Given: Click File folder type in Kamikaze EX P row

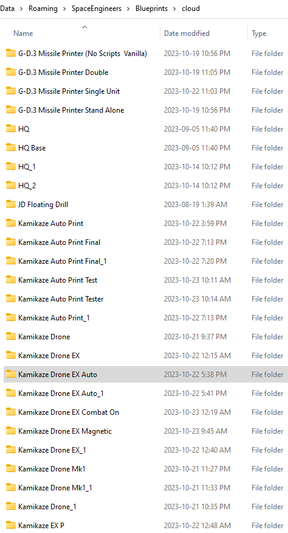Looking at the screenshot, I should tap(267, 525).
